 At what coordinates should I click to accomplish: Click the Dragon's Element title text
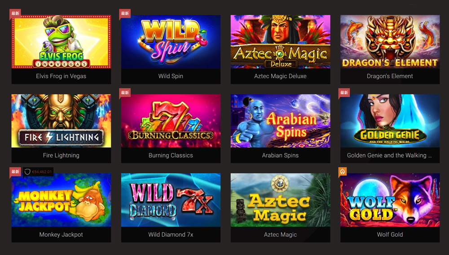(x=390, y=76)
